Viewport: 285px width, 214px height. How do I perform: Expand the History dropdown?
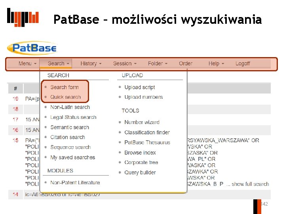(91, 63)
